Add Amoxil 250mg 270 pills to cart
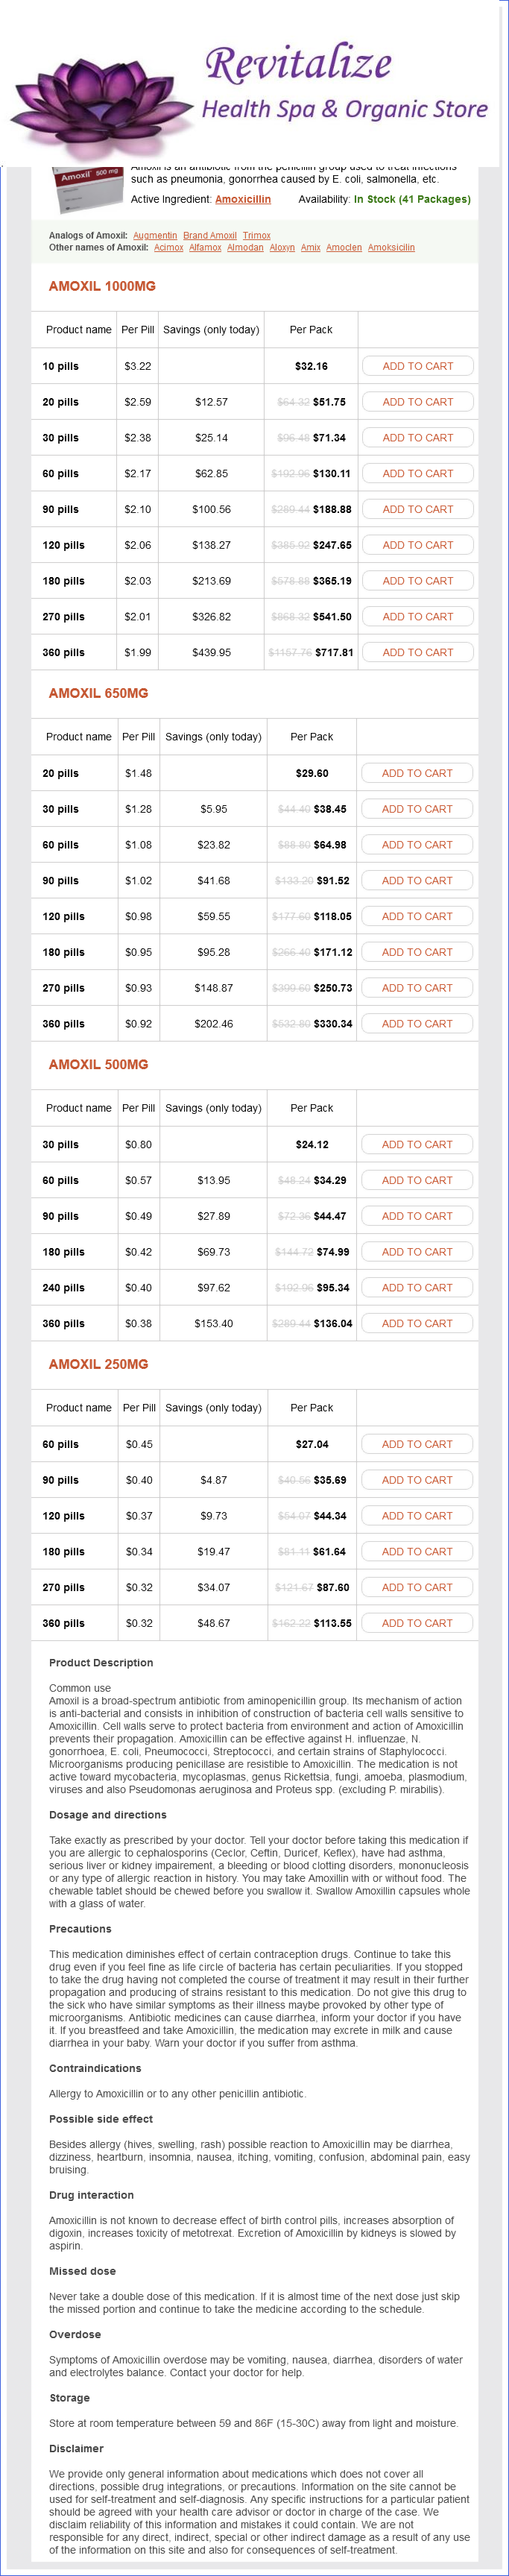This screenshot has width=509, height=2576. (x=417, y=1587)
